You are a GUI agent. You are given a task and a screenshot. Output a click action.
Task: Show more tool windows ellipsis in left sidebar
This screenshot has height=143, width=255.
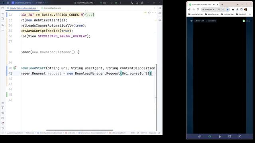3,30
